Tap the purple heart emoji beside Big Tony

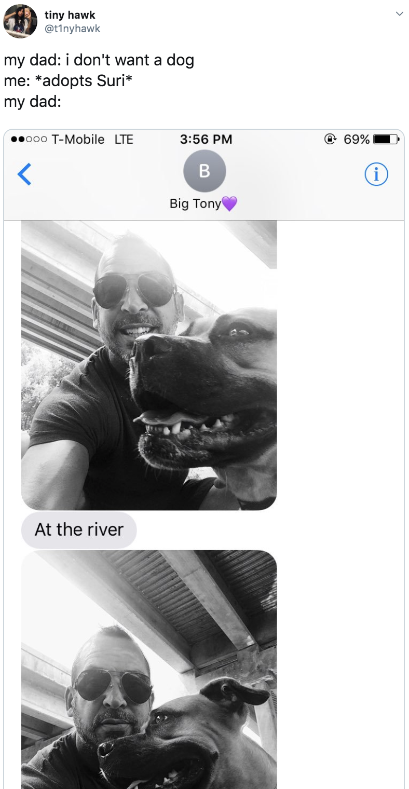229,204
